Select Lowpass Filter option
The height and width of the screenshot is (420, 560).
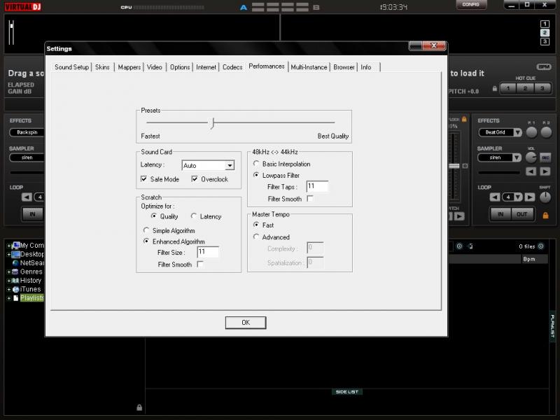pyautogui.click(x=256, y=175)
